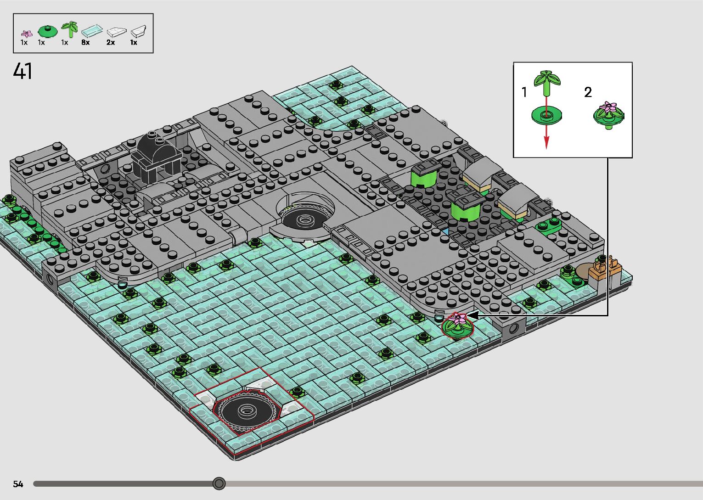Click the black arrowhead pointing at the lily pad
This screenshot has height=500, width=703.
pyautogui.click(x=472, y=315)
